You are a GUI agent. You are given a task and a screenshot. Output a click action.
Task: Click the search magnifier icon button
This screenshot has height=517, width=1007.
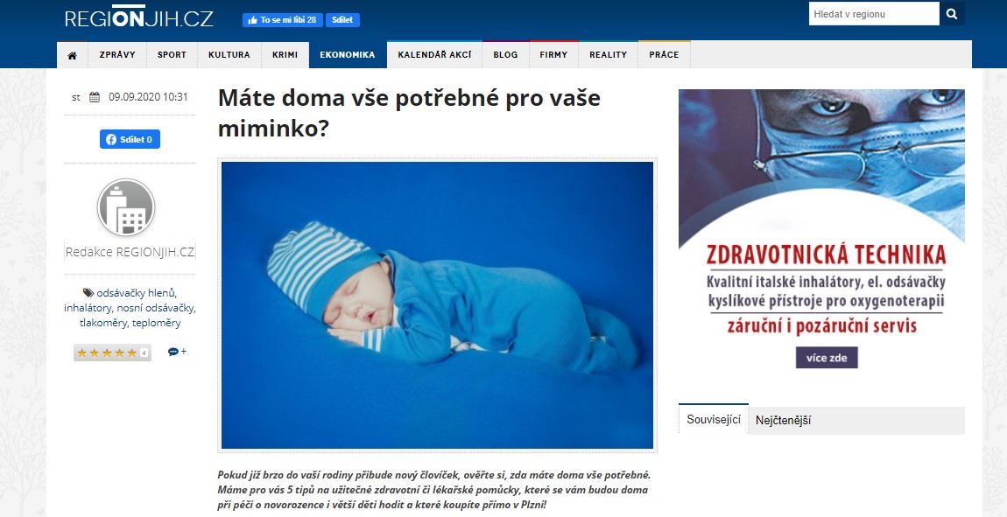[952, 13]
